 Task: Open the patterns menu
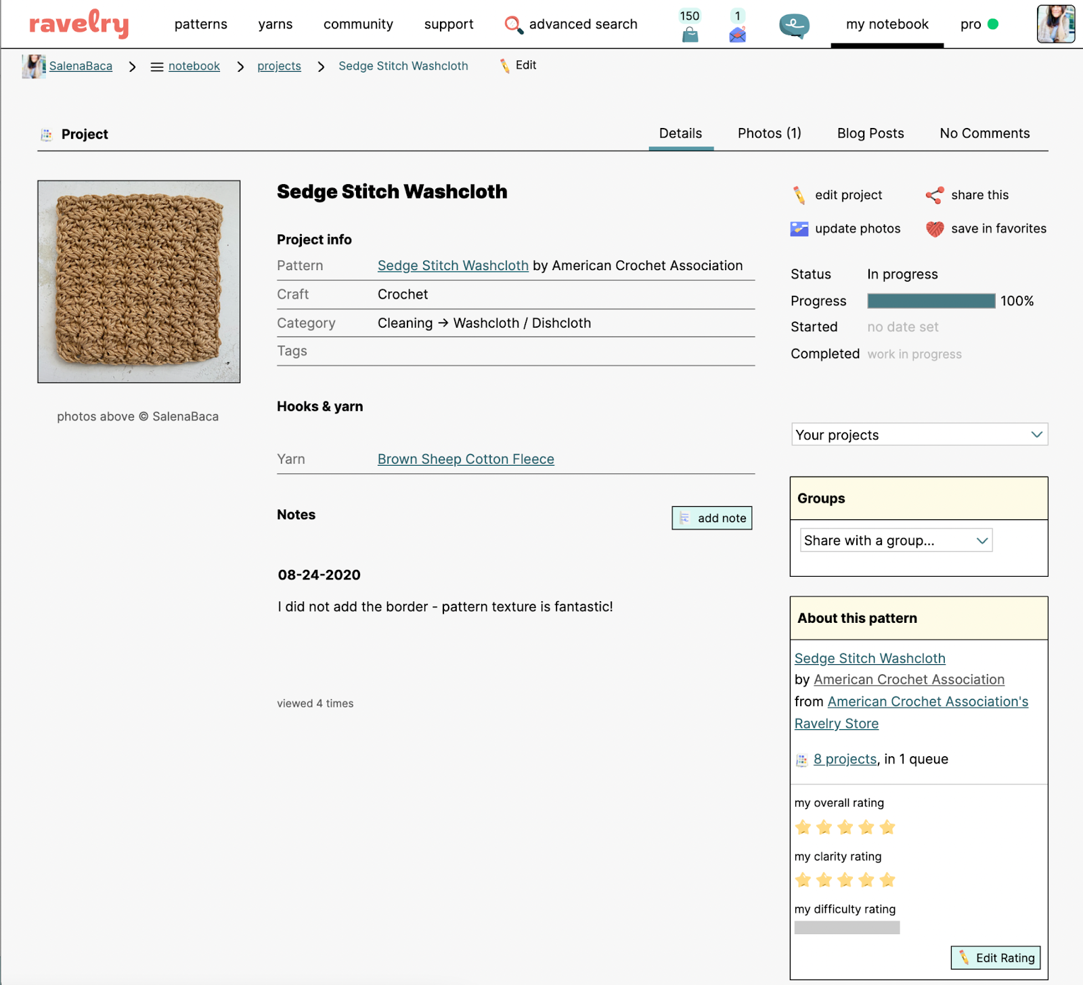(201, 24)
